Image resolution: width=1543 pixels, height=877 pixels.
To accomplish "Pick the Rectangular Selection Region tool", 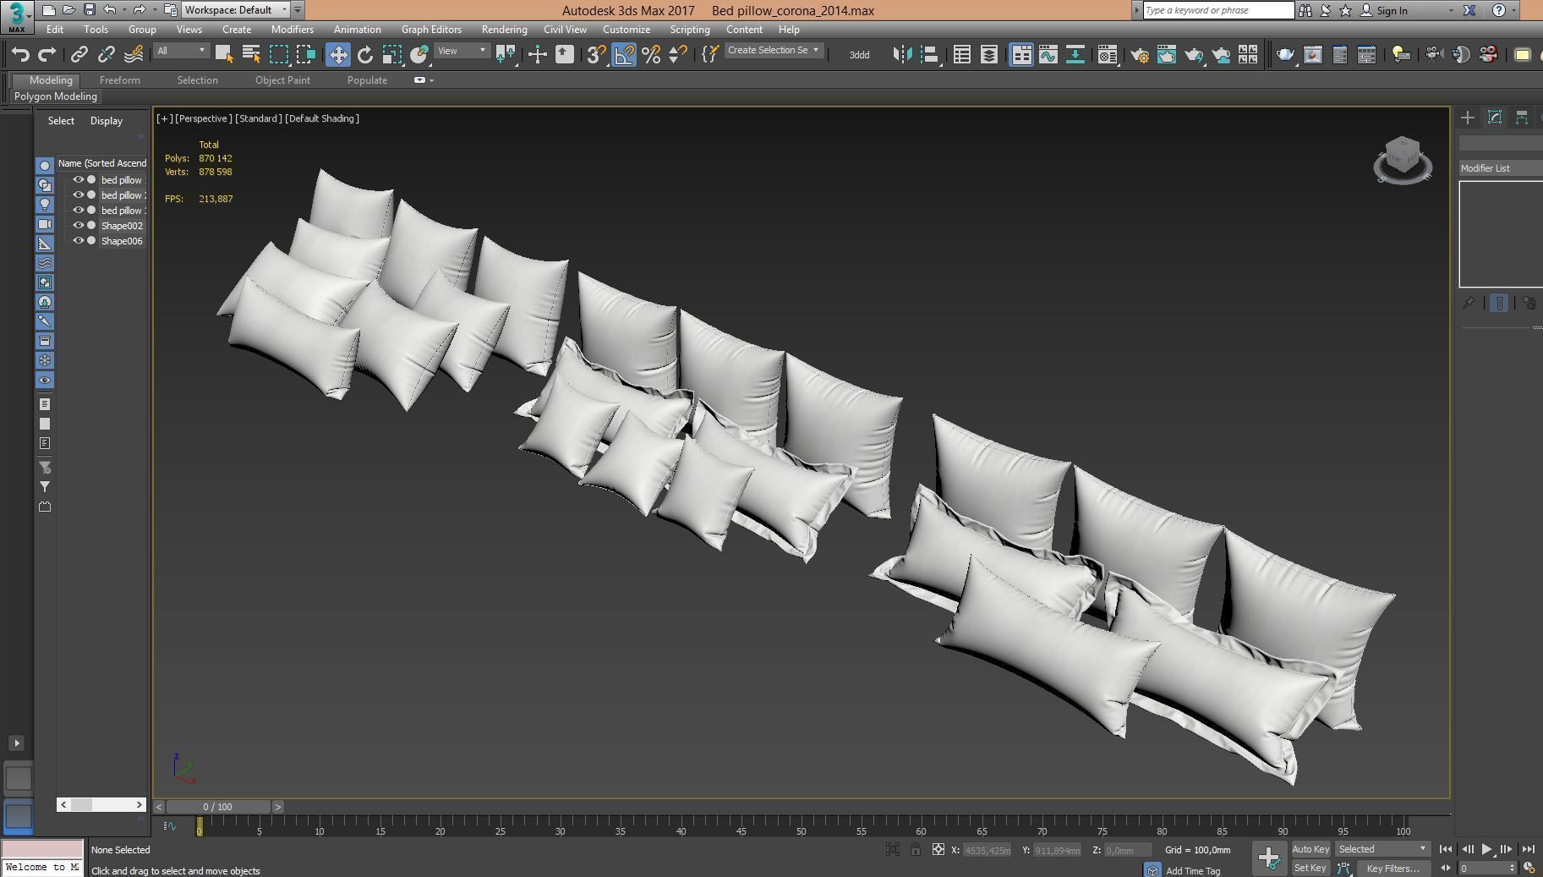I will click(x=278, y=55).
